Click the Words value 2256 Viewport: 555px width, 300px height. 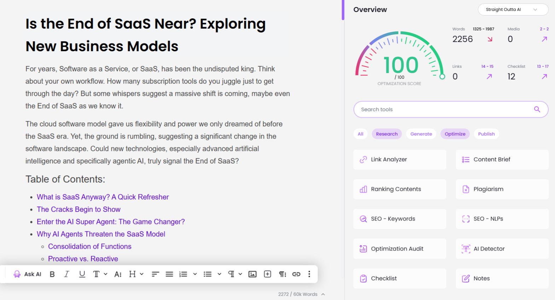pyautogui.click(x=463, y=39)
